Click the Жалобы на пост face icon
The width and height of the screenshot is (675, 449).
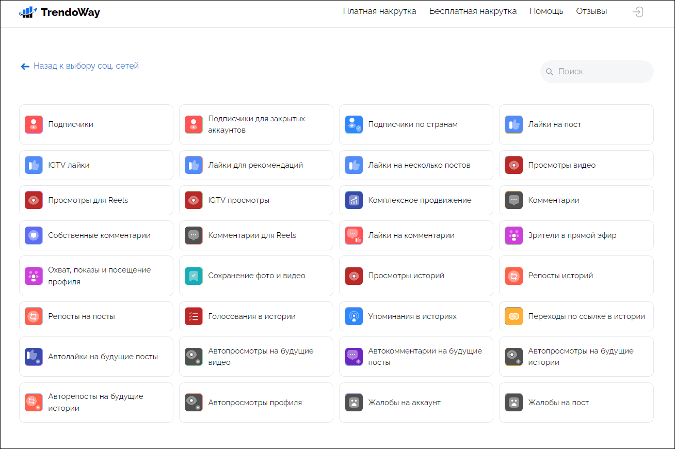click(513, 403)
